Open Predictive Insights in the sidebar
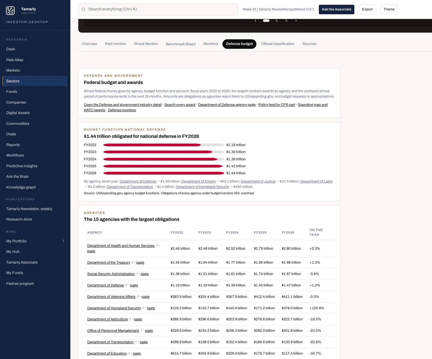 click(35, 166)
